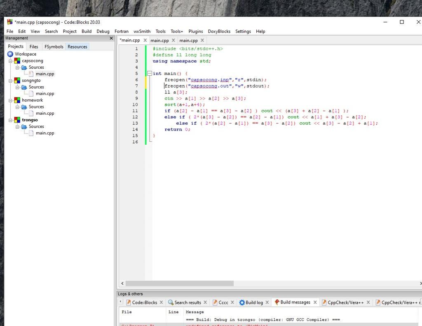The height and width of the screenshot is (326, 422).
Task: Click the Workspace globe icon
Action: (x=10, y=54)
